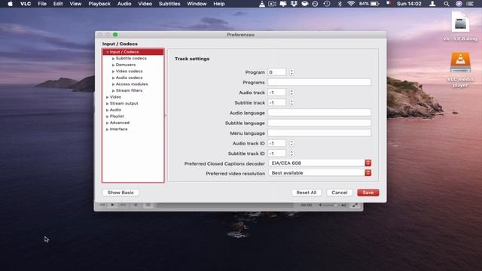Click Subtitle track ID stepper arrows
This screenshot has height=271, width=482.
pos(291,154)
